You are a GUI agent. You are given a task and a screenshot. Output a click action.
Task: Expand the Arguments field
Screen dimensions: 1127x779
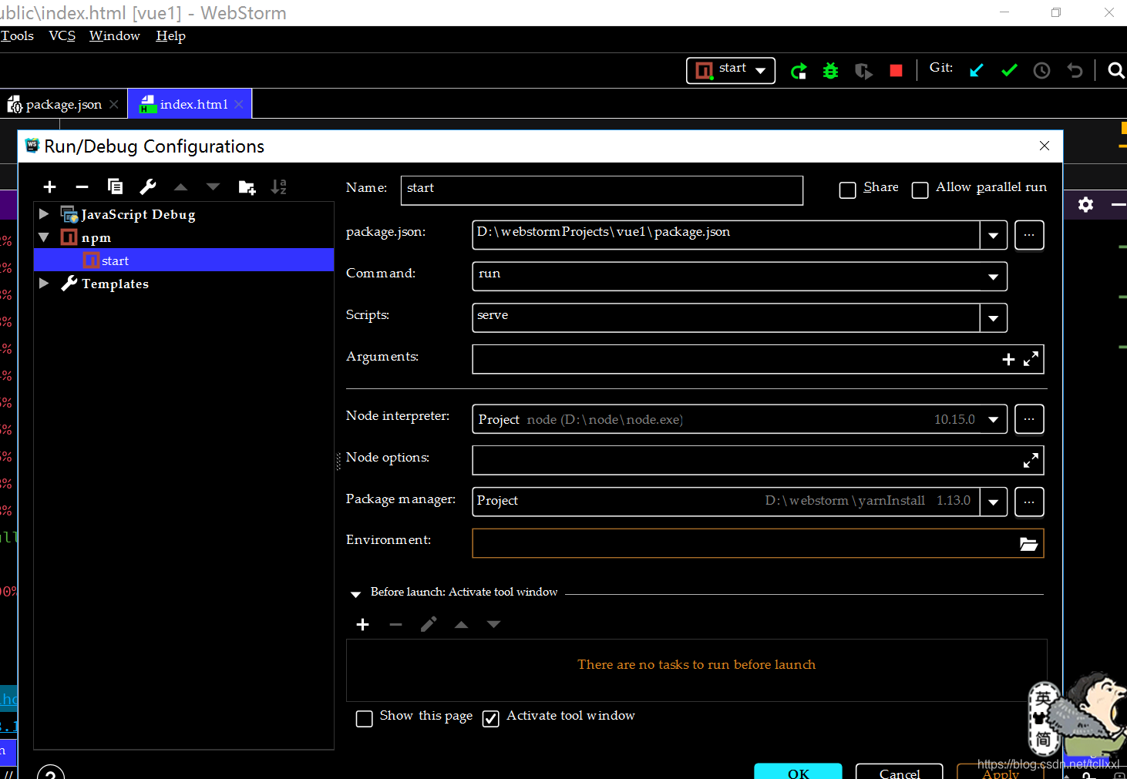pyautogui.click(x=1031, y=359)
